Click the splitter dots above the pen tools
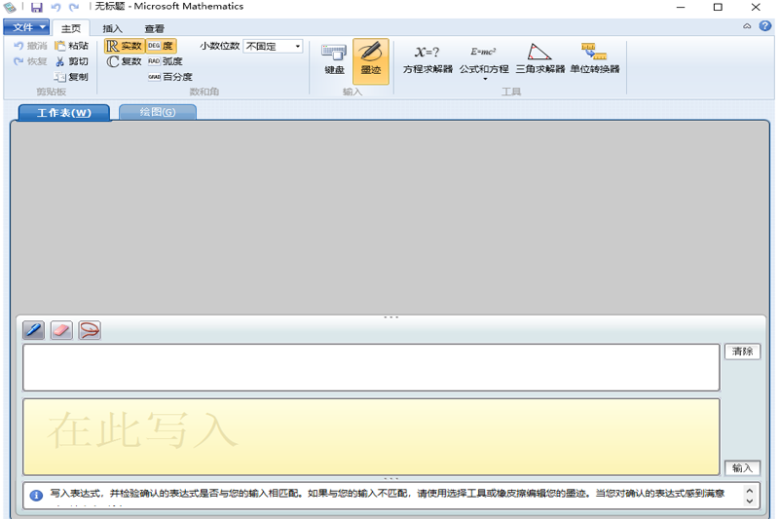The width and height of the screenshot is (779, 519). point(391,316)
